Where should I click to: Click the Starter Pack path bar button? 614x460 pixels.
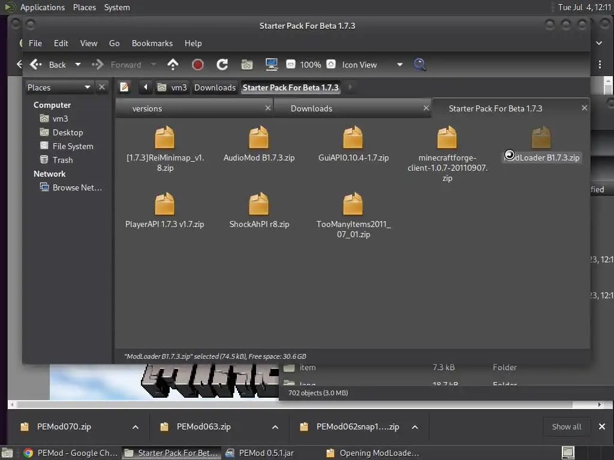coord(291,87)
